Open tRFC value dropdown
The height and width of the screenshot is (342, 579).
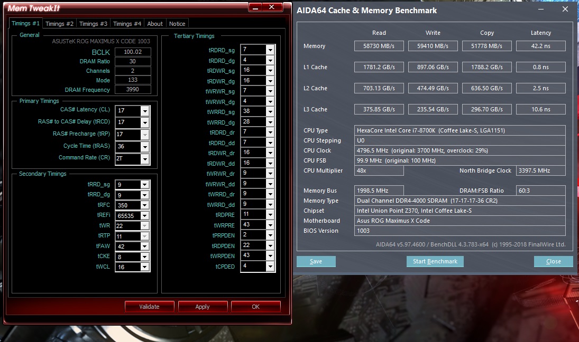pyautogui.click(x=145, y=205)
